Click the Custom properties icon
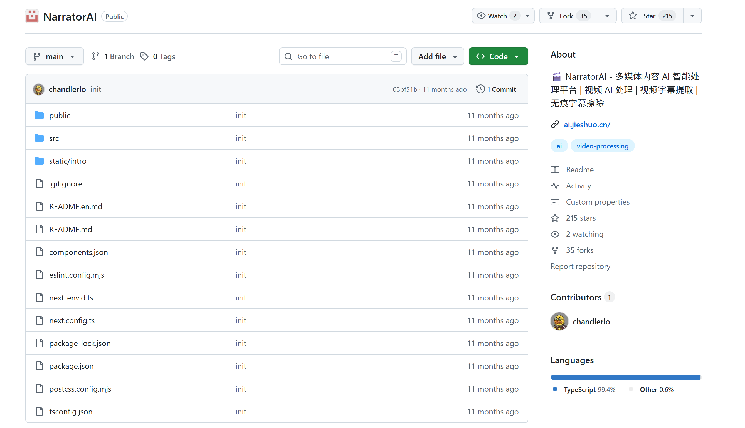The image size is (745, 428). [555, 202]
